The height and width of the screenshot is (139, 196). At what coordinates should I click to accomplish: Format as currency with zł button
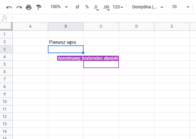(x=77, y=7)
